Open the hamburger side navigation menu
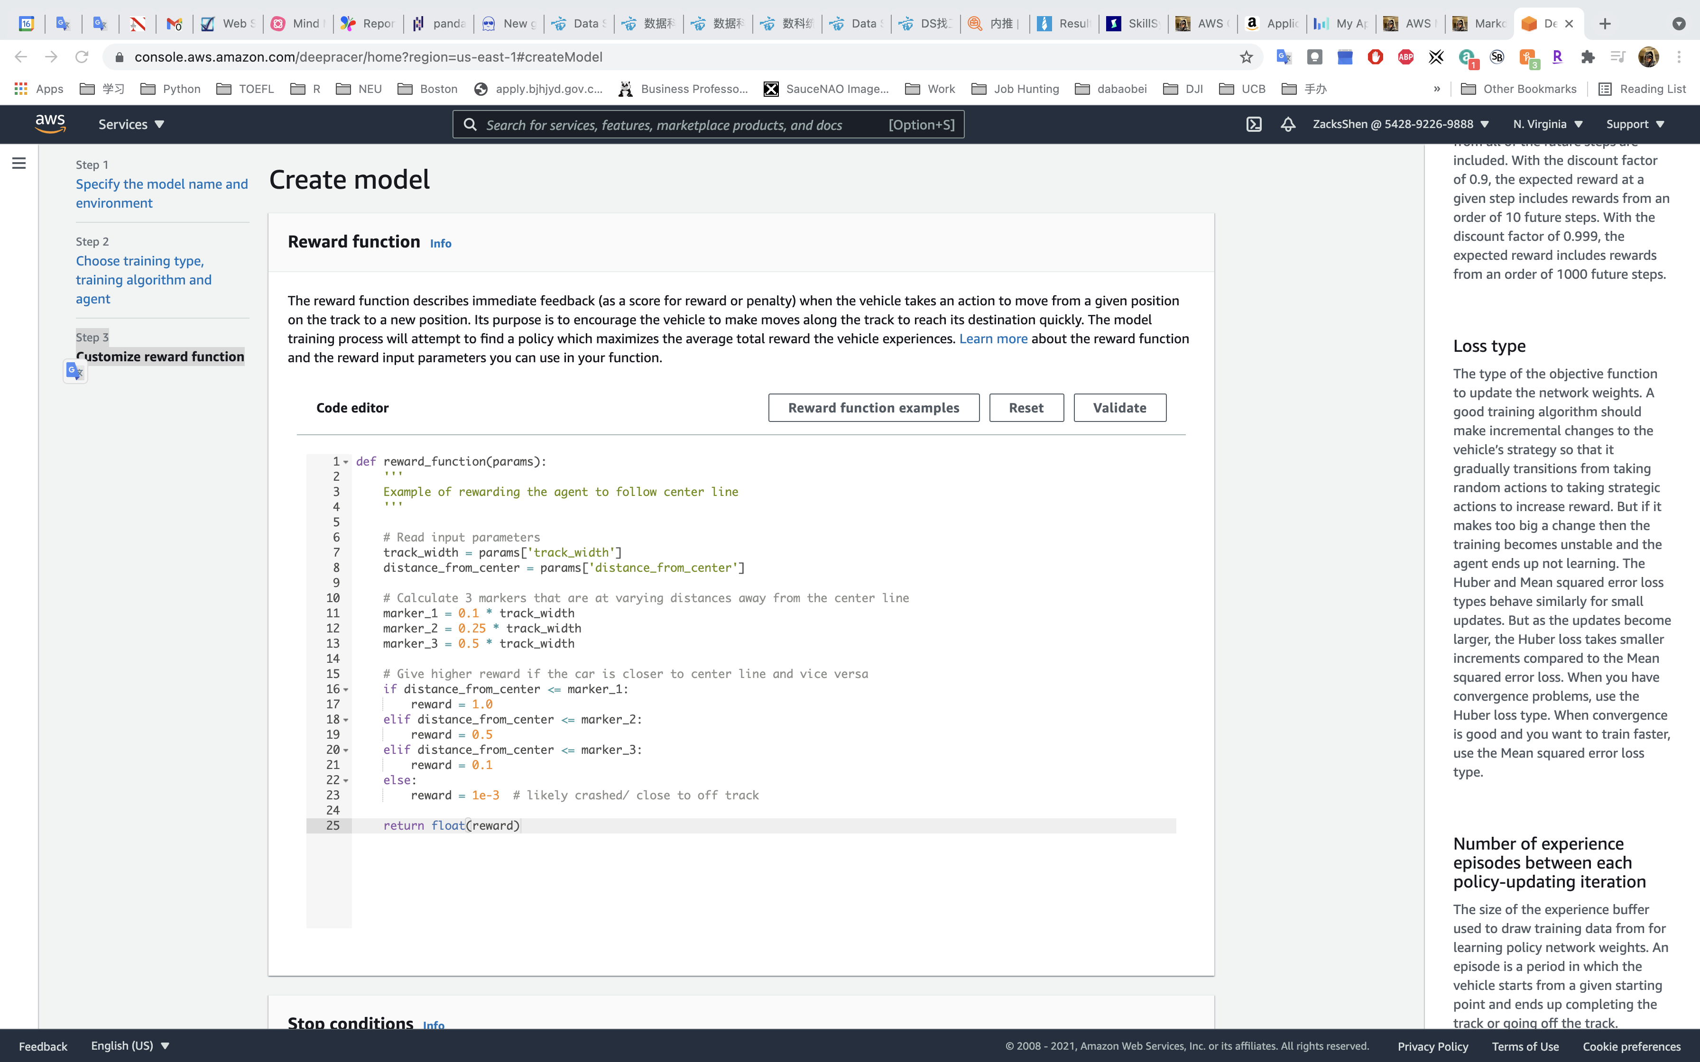This screenshot has width=1700, height=1062. 19,163
